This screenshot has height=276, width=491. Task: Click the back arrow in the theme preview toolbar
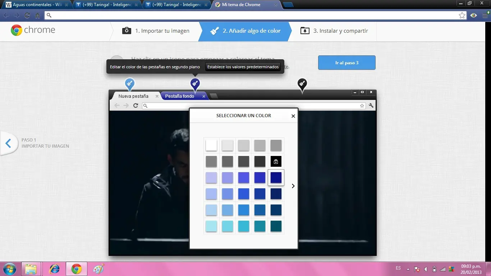pos(117,106)
